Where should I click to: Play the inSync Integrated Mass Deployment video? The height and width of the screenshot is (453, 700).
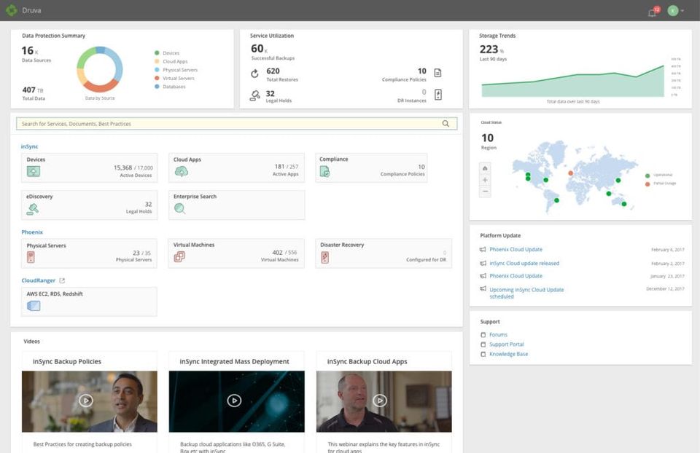pos(234,401)
